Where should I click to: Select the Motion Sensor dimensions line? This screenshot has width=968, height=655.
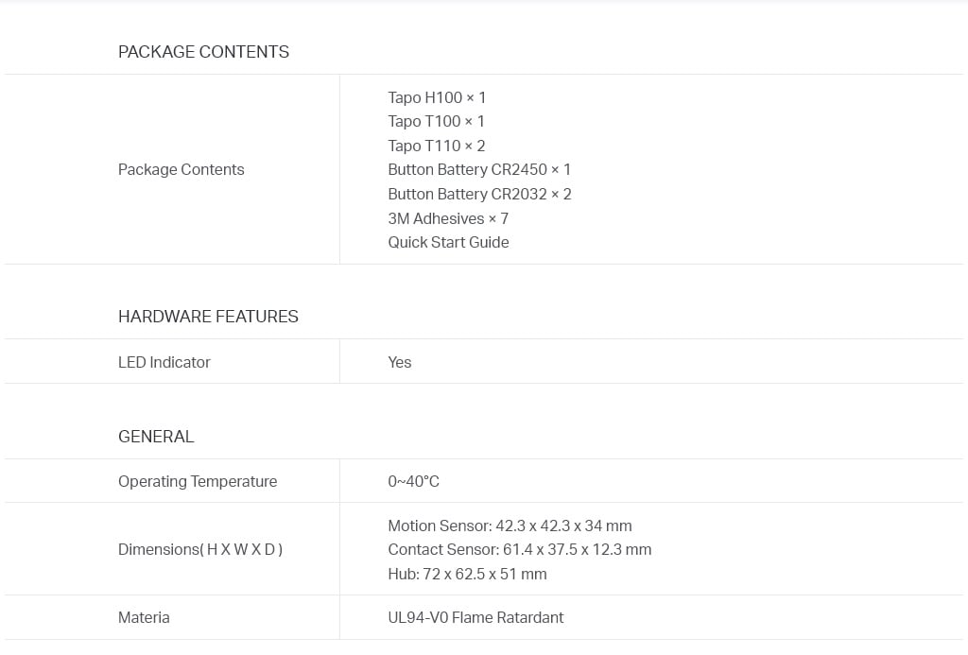510,526
